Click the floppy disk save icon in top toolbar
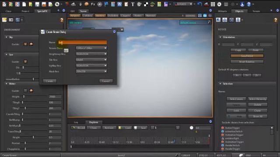 (37, 4)
